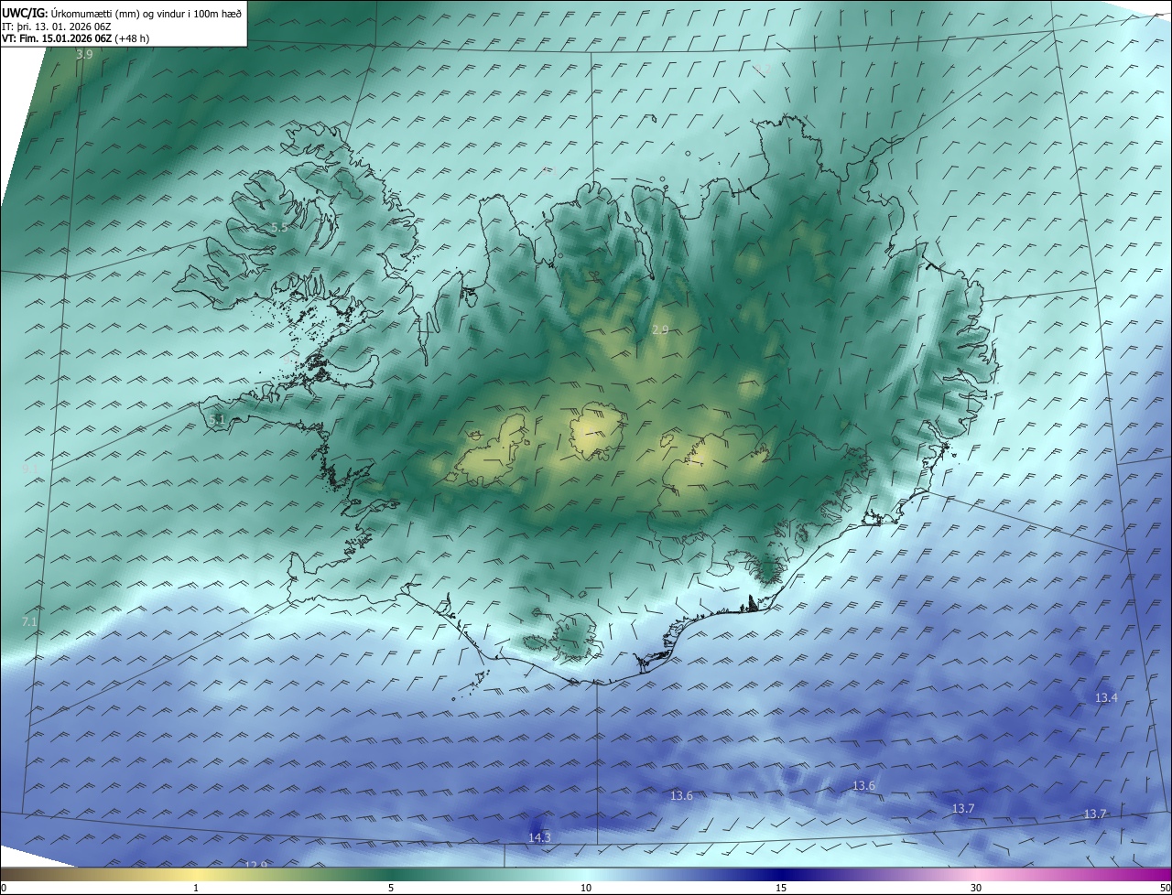
Task: Click the valid time 'VT: Fim. 15.01.2026 06Z (+48 h)'
Action: click(73, 39)
